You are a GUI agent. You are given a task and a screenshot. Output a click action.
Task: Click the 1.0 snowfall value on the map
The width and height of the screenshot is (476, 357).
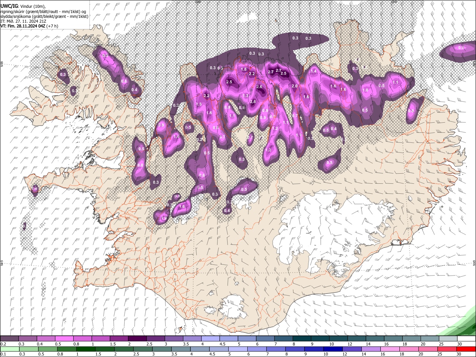pyautogui.click(x=365, y=90)
